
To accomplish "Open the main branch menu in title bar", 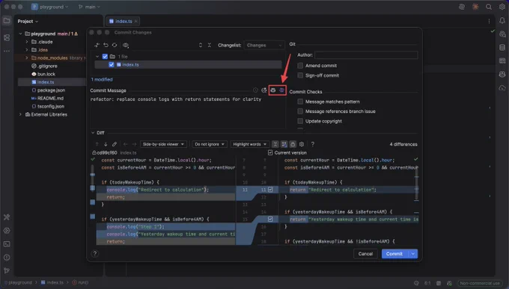I will pyautogui.click(x=90, y=7).
